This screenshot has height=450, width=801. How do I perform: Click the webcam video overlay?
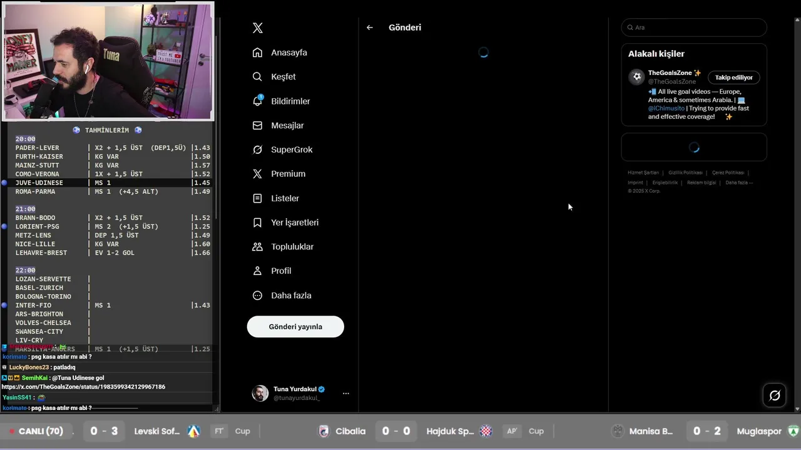108,61
